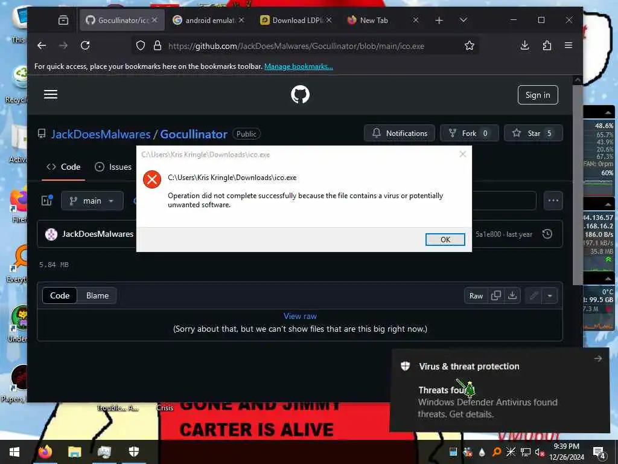The height and width of the screenshot is (464, 618).
Task: Dismiss notification with arrow icon
Action: [597, 358]
